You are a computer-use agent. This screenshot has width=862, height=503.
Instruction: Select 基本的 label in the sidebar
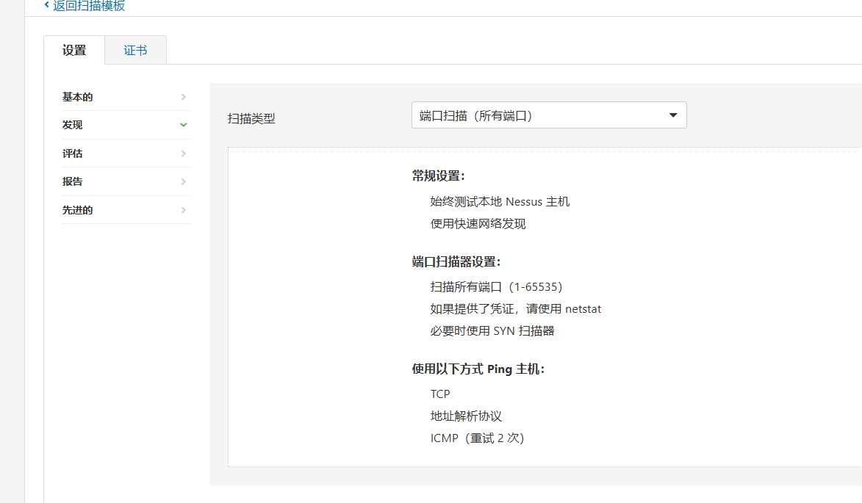78,97
